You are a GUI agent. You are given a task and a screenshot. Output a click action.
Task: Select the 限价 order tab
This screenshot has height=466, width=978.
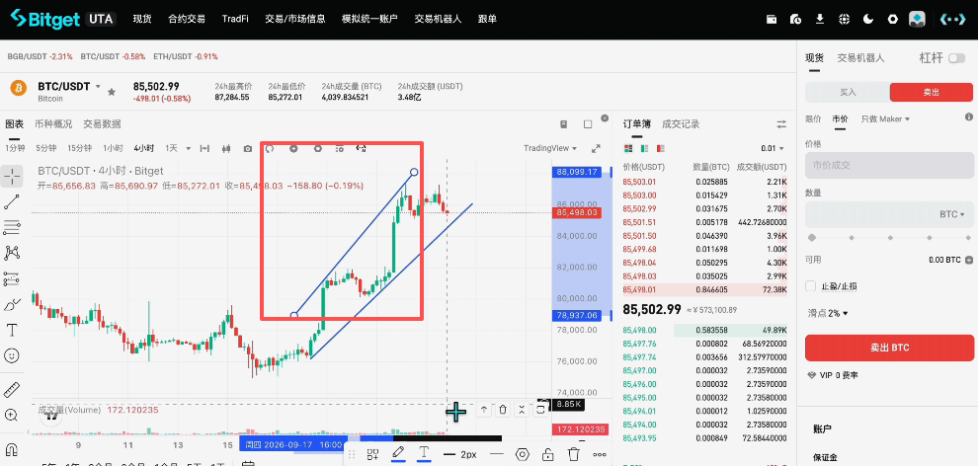click(x=813, y=119)
